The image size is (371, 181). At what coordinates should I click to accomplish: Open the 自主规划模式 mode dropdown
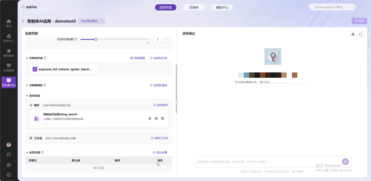click(x=92, y=21)
